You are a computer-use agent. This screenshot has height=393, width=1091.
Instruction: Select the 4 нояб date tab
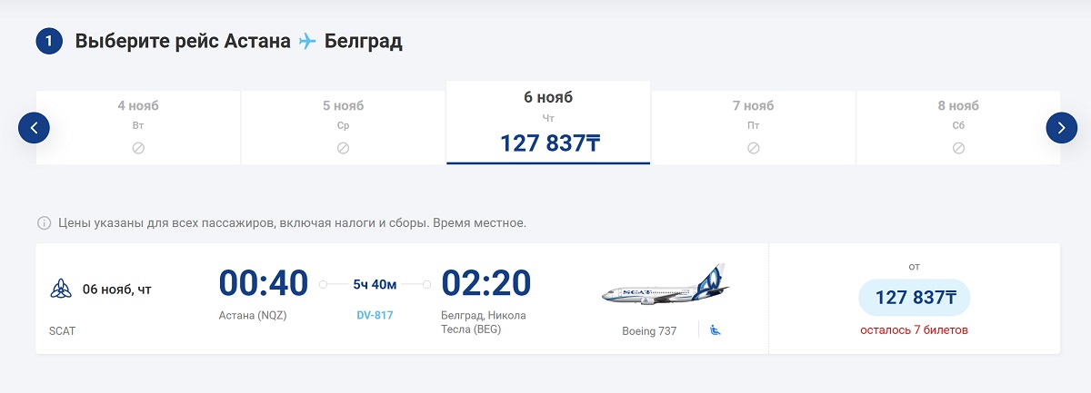tap(138, 125)
